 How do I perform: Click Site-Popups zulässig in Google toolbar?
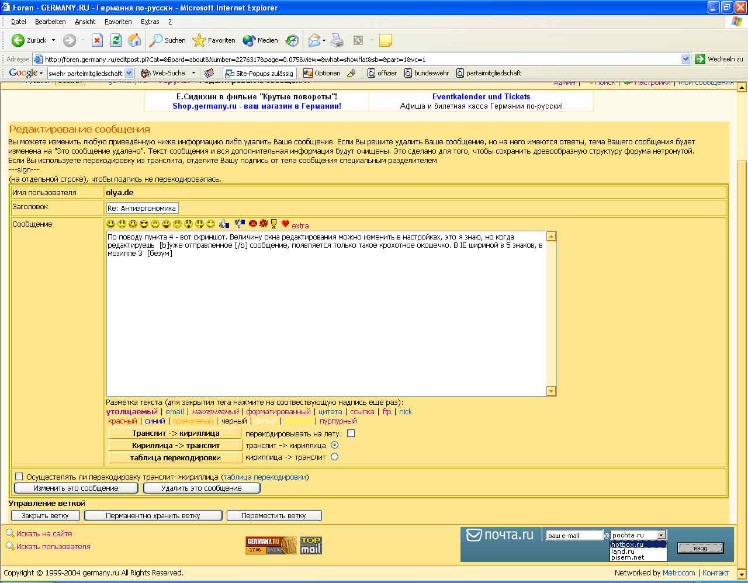click(x=259, y=73)
